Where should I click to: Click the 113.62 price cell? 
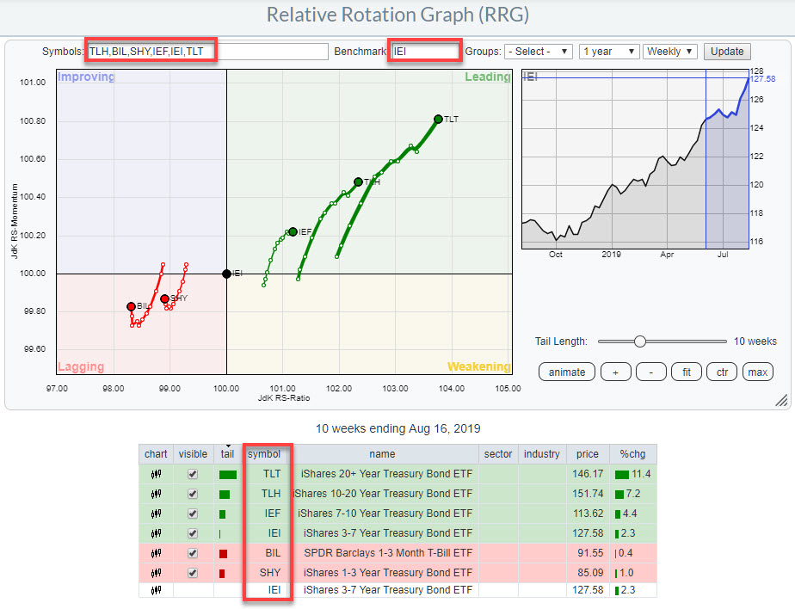coord(589,514)
